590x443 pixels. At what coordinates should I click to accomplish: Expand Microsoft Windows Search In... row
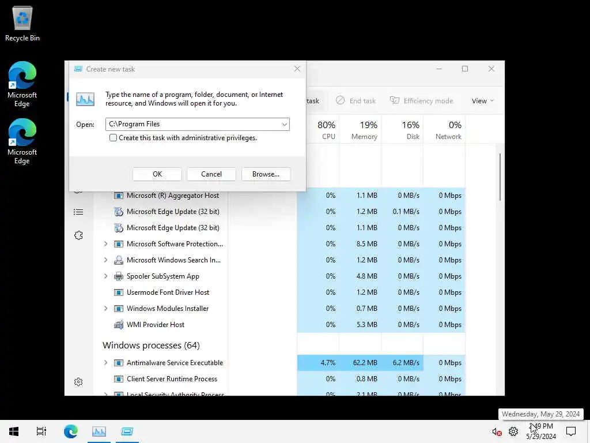pos(106,260)
